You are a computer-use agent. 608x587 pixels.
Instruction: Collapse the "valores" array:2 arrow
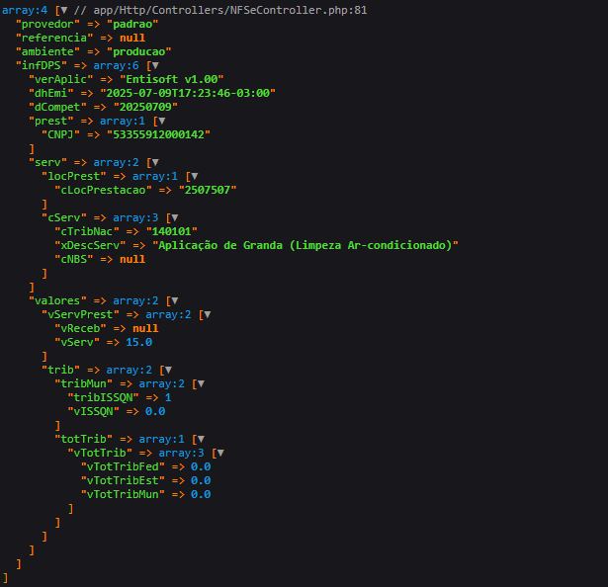(175, 301)
